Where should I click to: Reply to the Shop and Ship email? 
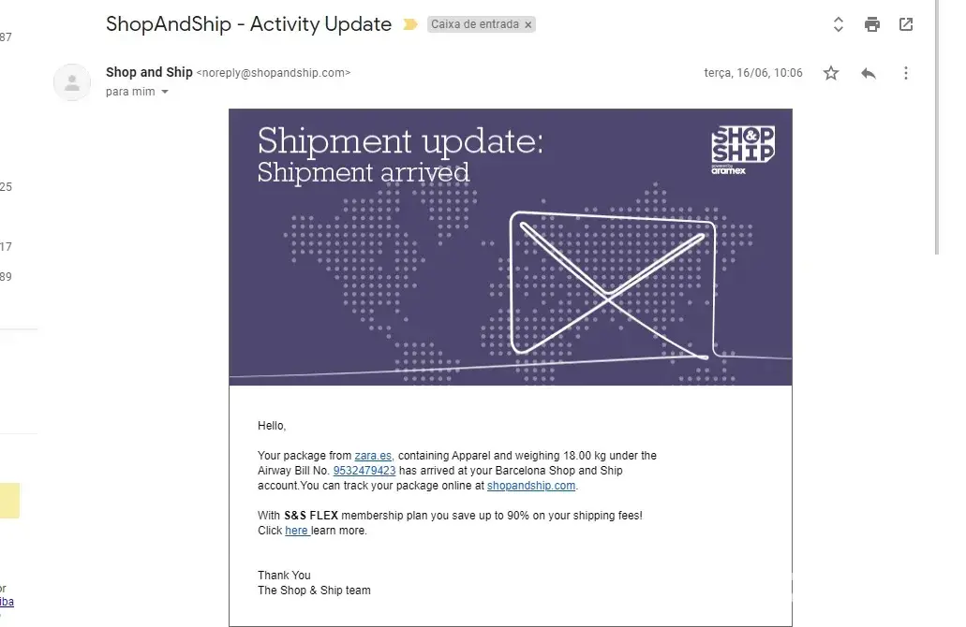[x=869, y=73]
